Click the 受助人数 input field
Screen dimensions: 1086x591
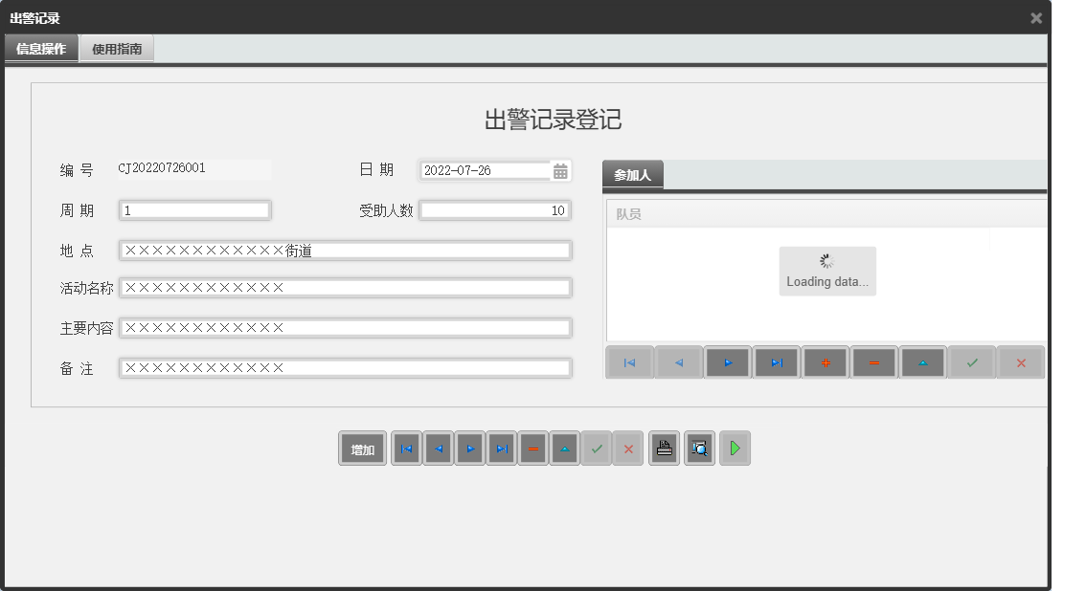tap(495, 210)
